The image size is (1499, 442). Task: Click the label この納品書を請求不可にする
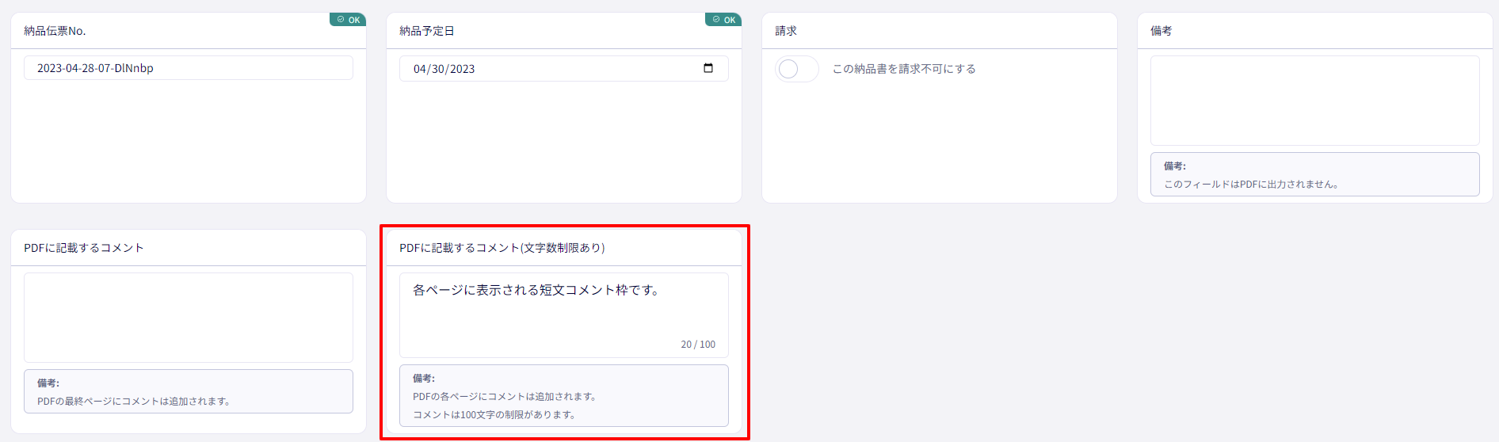[x=904, y=69]
